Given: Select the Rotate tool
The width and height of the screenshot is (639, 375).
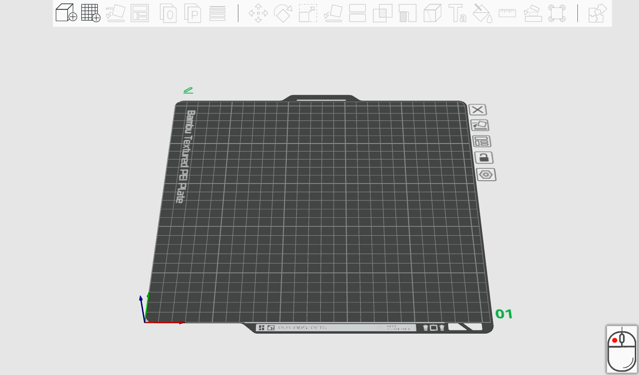Looking at the screenshot, I should (x=283, y=13).
